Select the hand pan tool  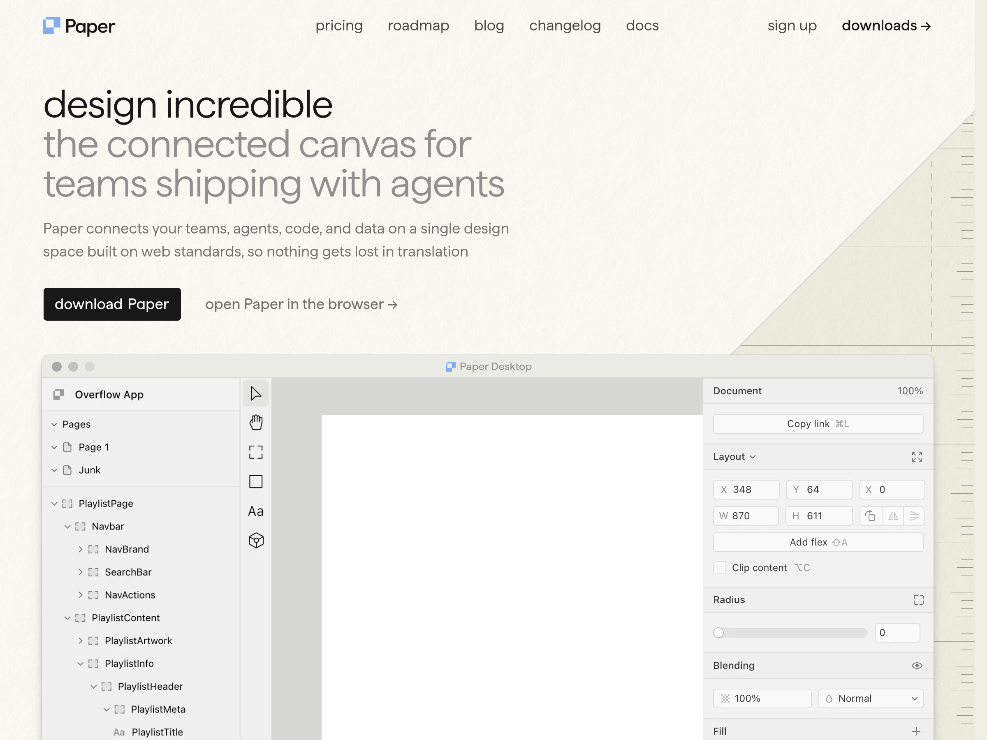click(x=256, y=422)
